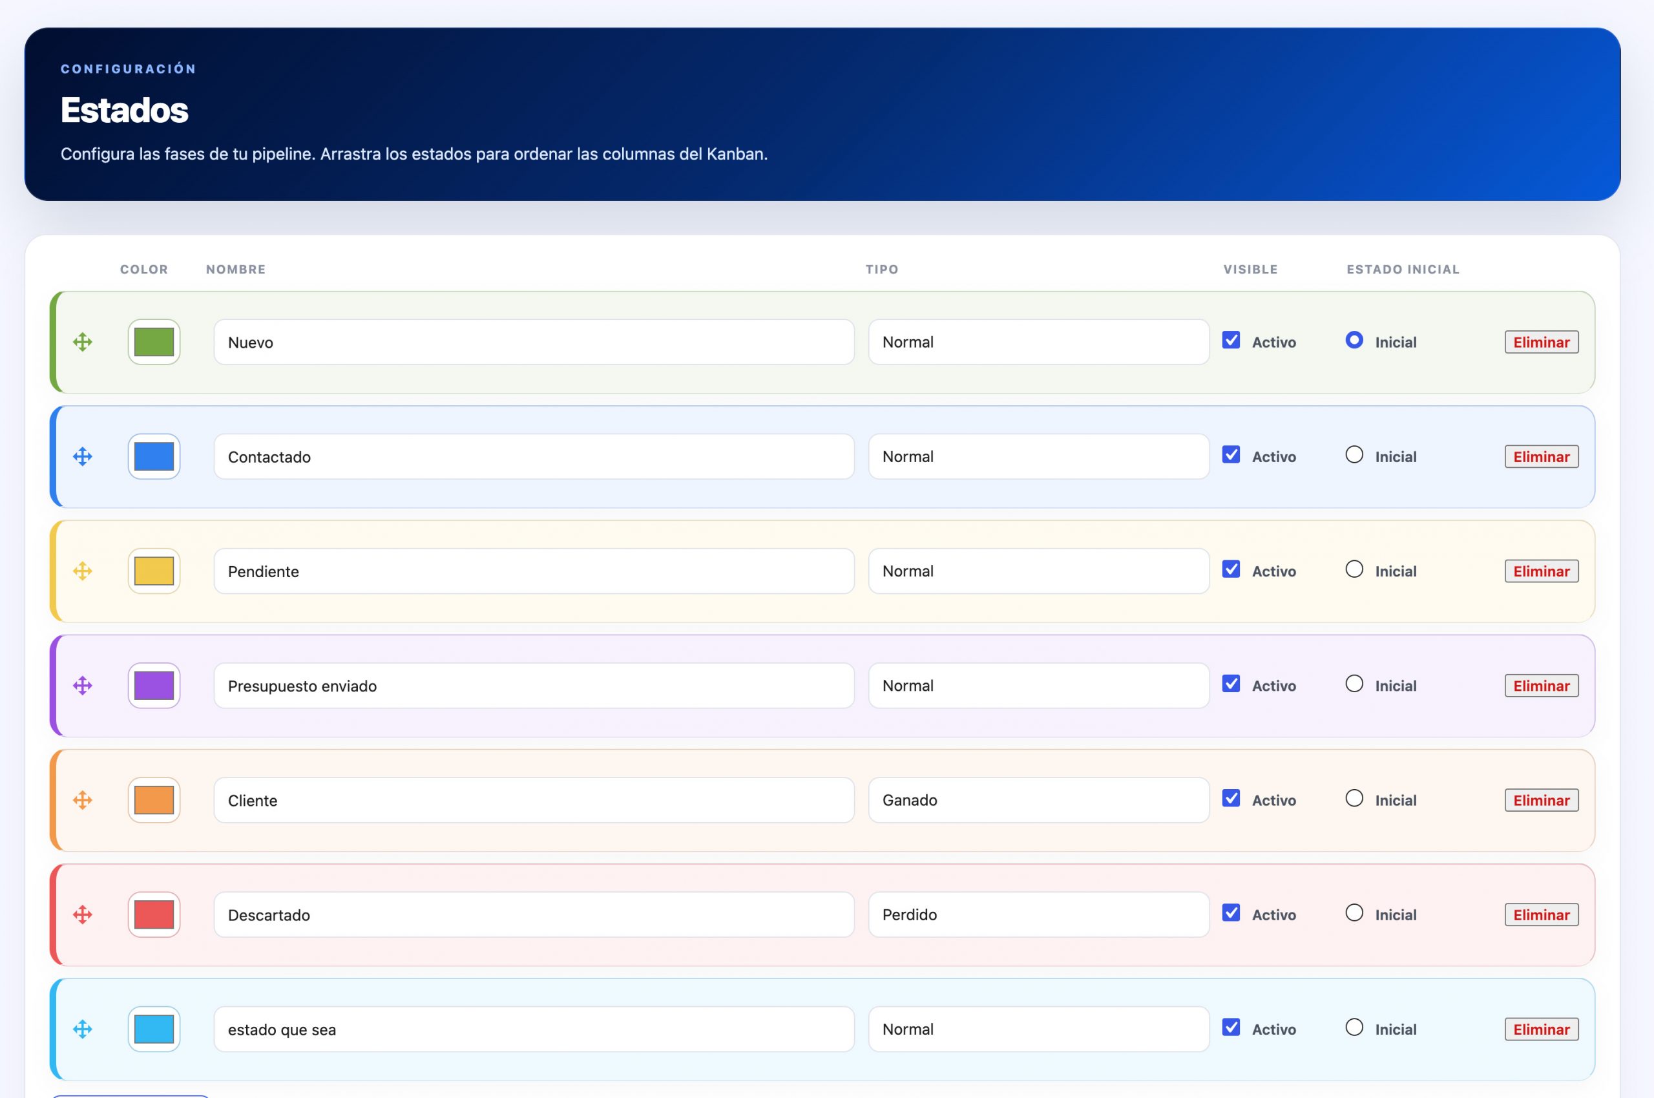The image size is (1654, 1098).
Task: Uncheck the Activo checkbox for Presupuesto enviado
Action: (1231, 684)
